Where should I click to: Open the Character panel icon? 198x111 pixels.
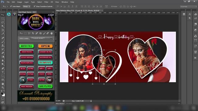coord(190,14)
